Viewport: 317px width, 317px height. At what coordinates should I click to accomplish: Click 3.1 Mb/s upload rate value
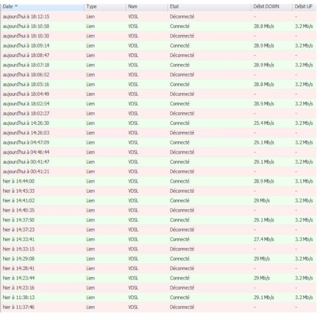coord(304,181)
